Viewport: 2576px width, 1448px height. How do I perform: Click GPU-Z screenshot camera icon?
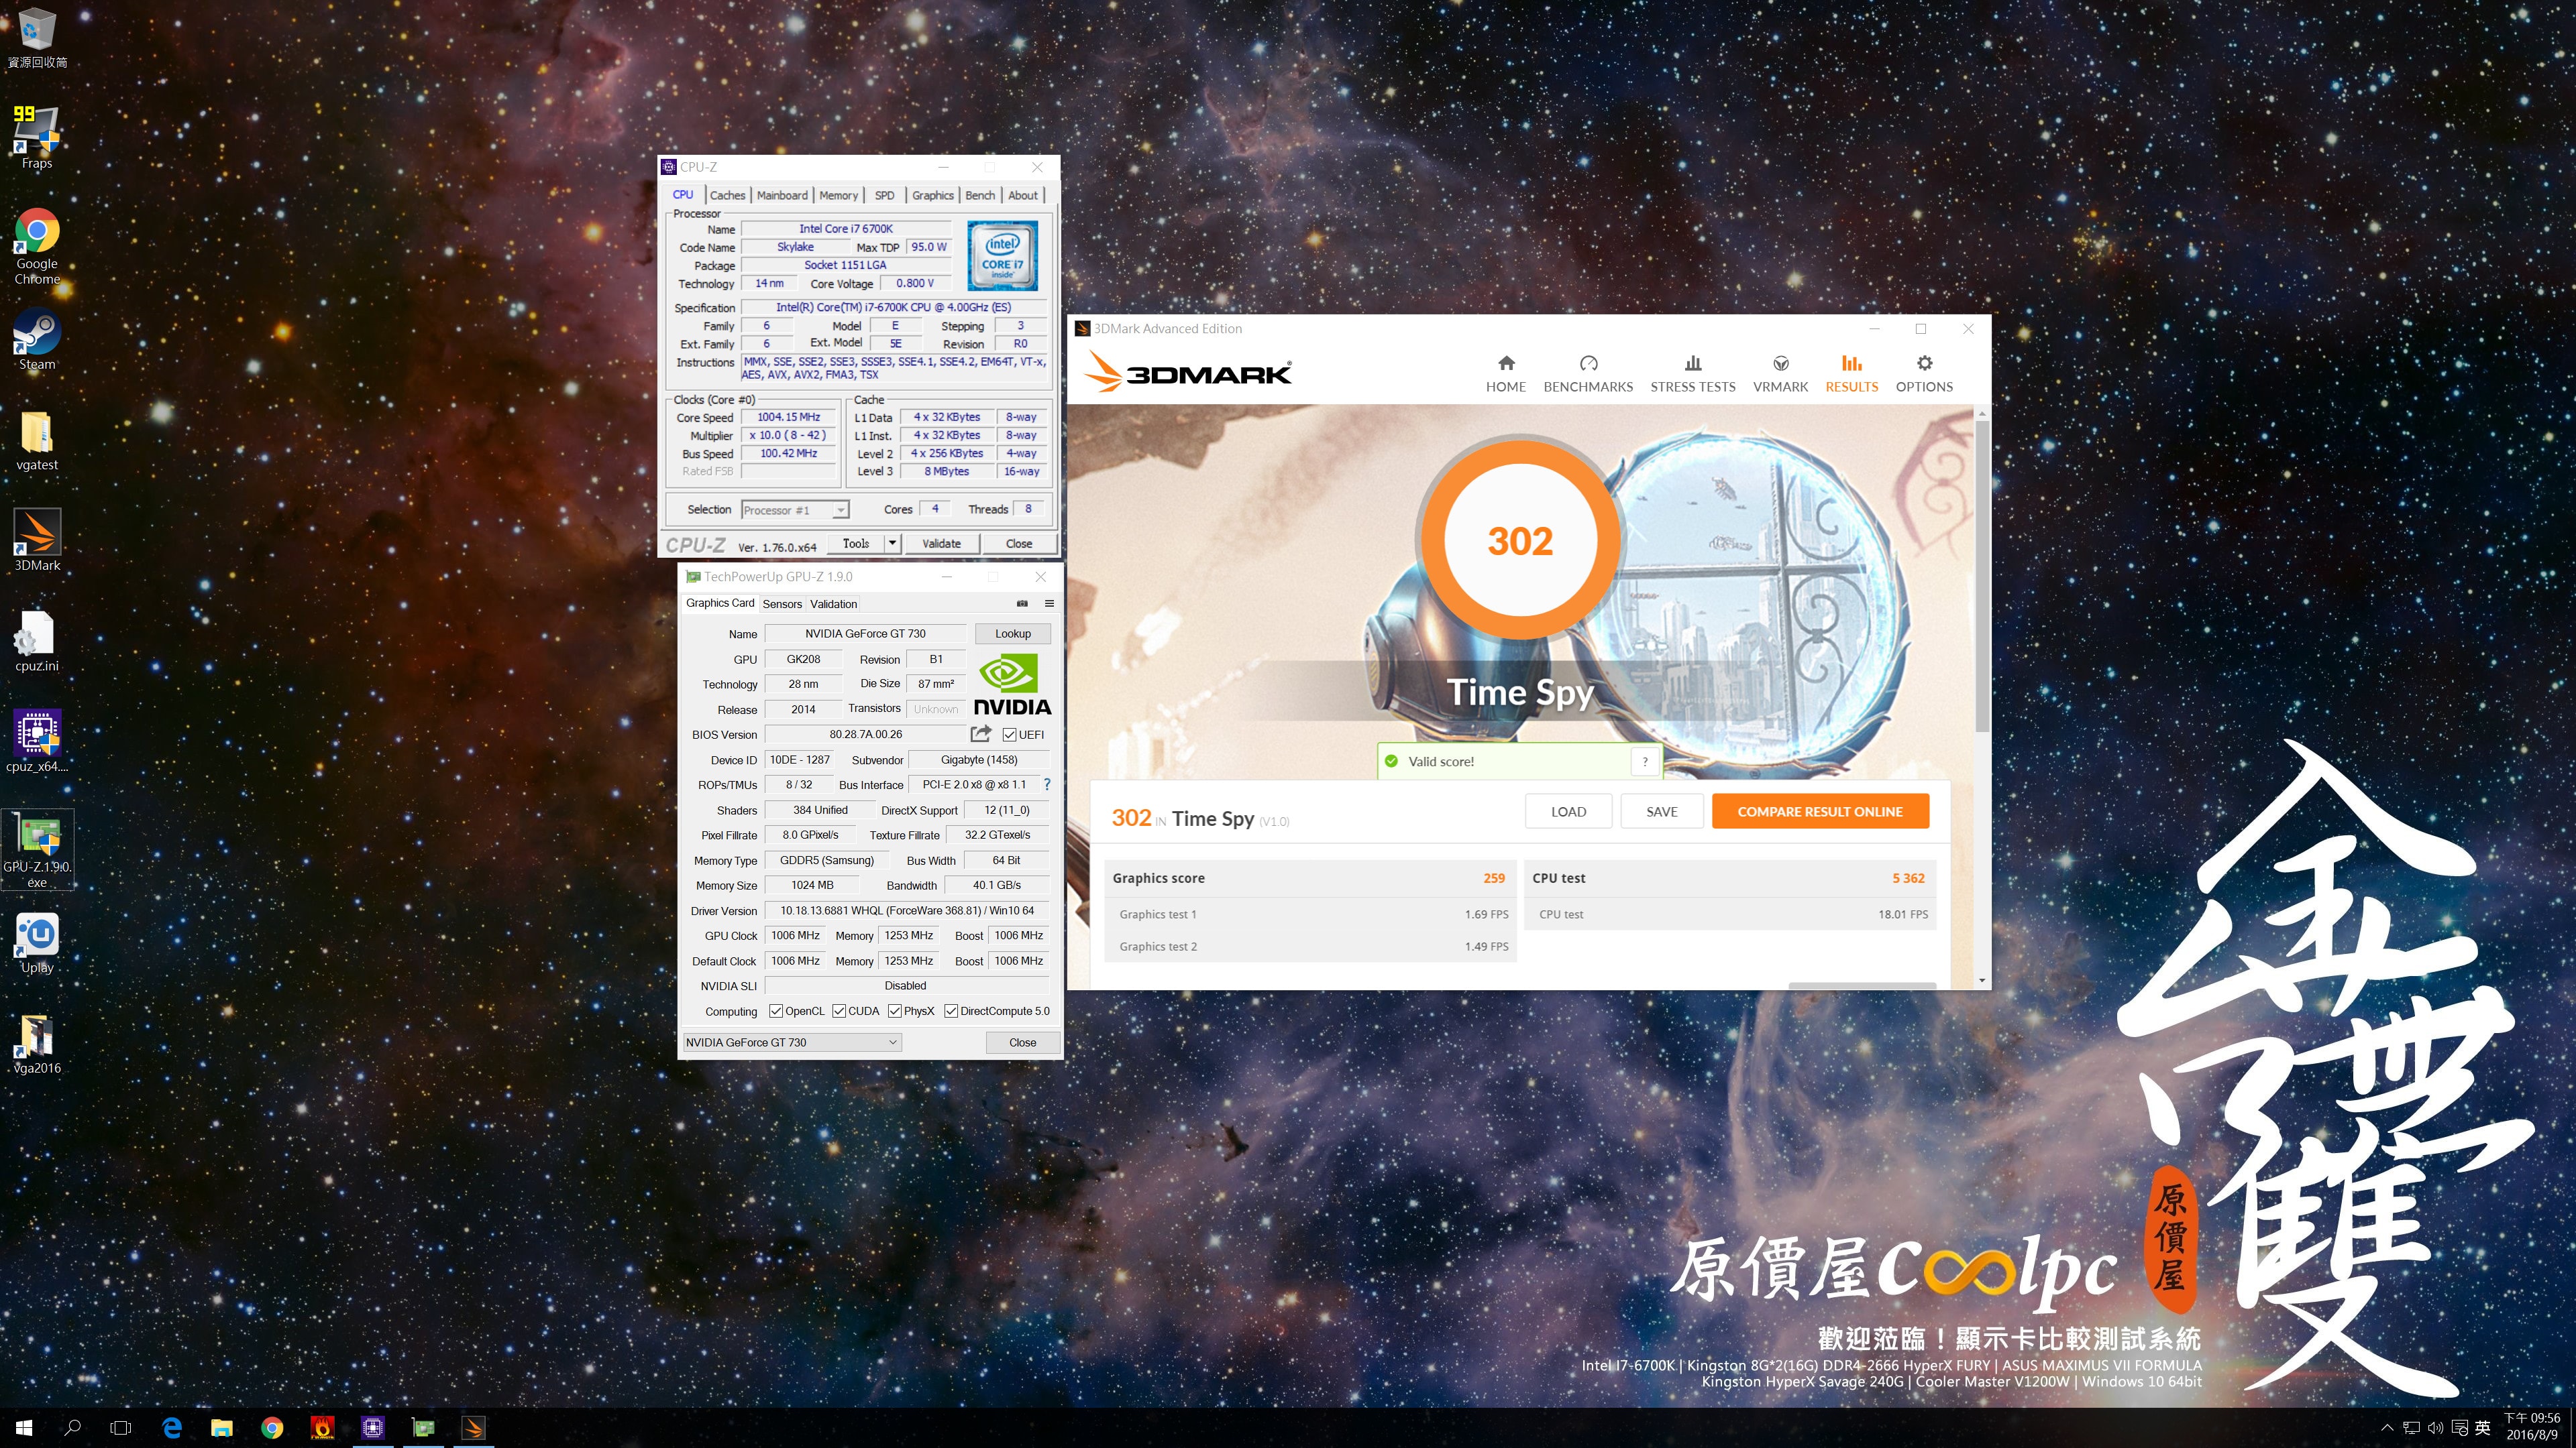1022,603
